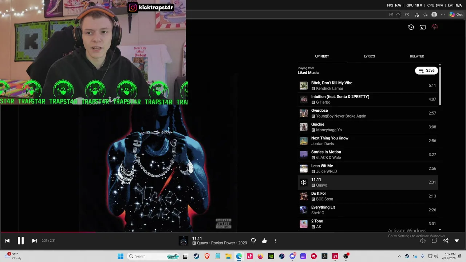The image size is (466, 262).
Task: Toggle the thumbs-up like button
Action: (x=264, y=241)
